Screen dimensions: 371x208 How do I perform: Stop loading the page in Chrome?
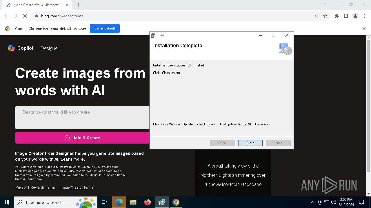point(25,16)
